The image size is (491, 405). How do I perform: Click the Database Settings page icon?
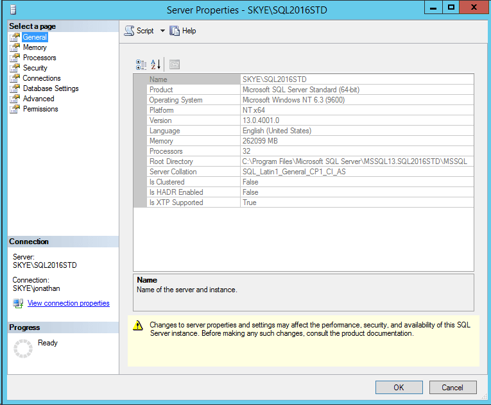(15, 88)
